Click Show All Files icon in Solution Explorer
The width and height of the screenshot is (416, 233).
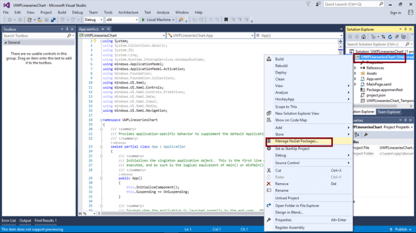click(404, 37)
